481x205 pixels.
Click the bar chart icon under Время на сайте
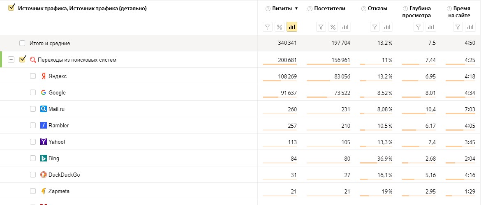click(x=470, y=27)
